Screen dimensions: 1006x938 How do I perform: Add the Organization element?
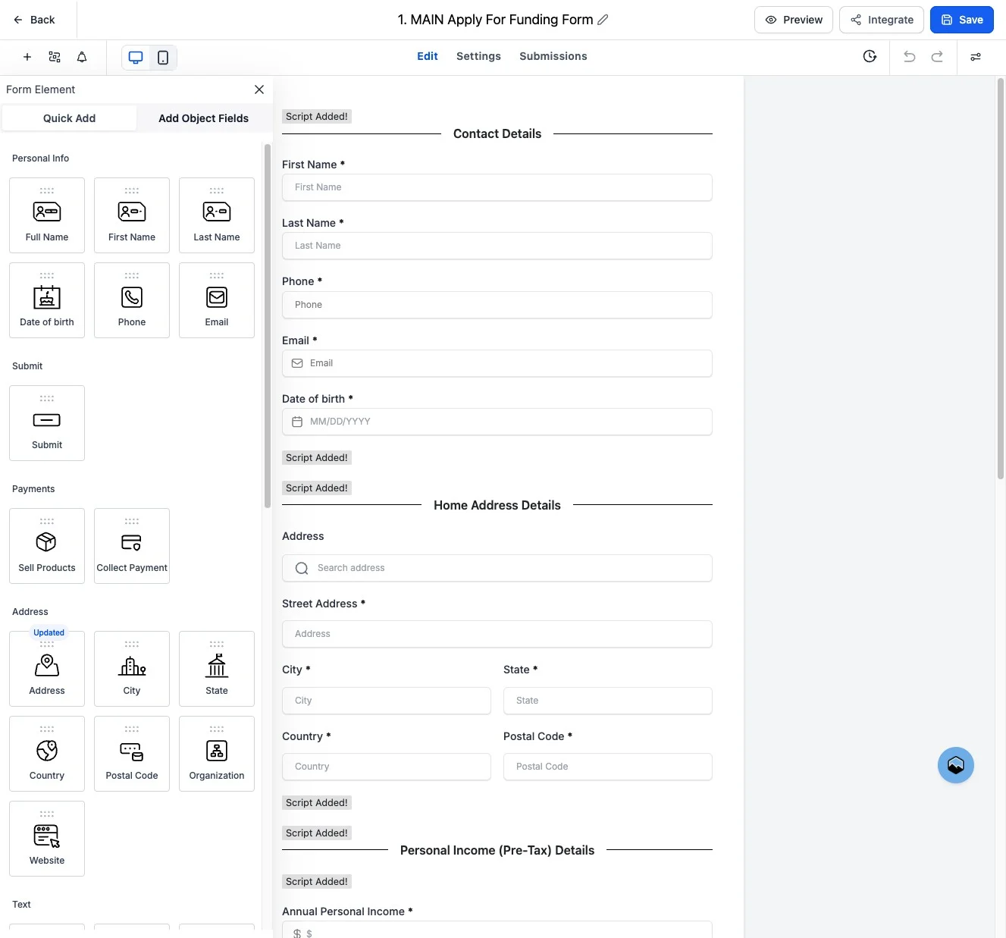pyautogui.click(x=217, y=754)
